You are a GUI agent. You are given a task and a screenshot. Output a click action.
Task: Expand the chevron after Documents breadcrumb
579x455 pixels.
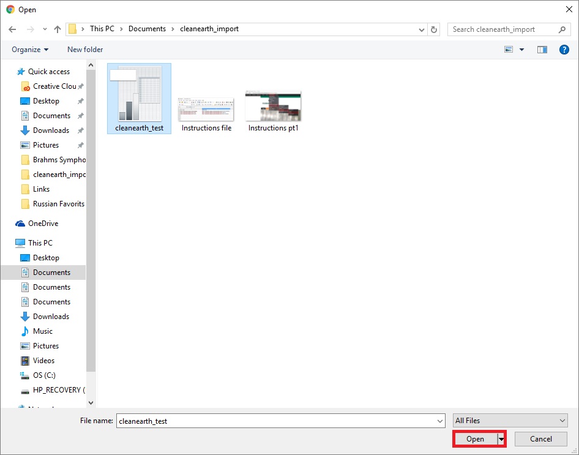tap(173, 29)
